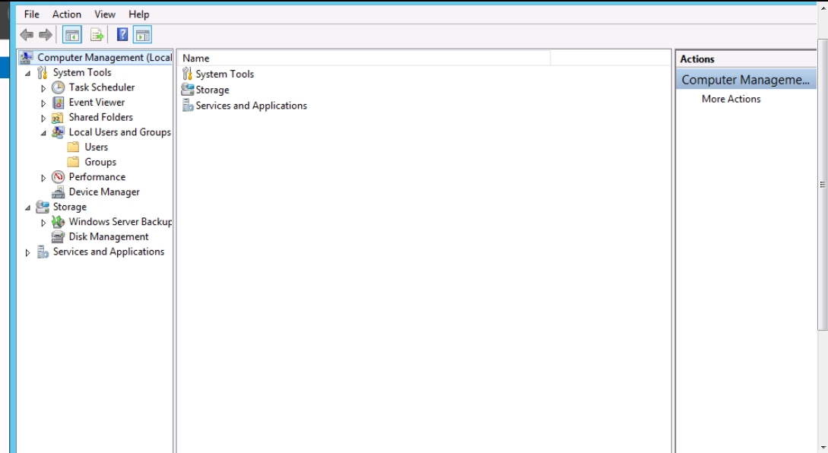Select Disk Management label in the tree

click(x=109, y=236)
